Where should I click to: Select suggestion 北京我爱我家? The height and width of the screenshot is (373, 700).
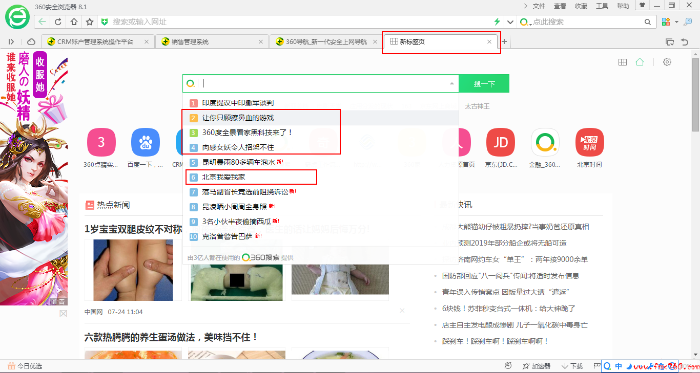tap(320, 177)
